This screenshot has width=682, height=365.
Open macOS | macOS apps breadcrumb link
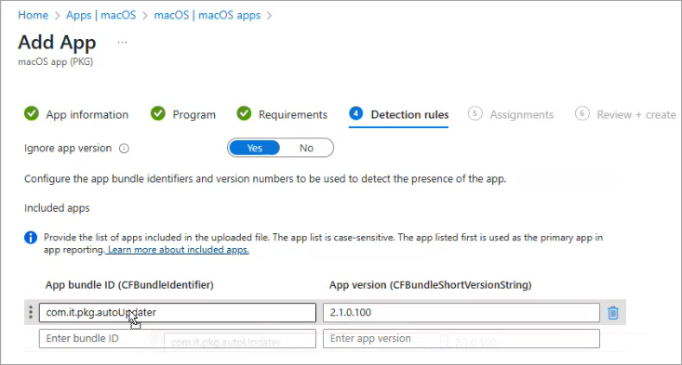[x=207, y=15]
